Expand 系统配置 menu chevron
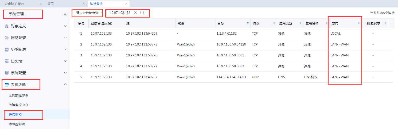This screenshot has width=398, height=129. click(65, 73)
